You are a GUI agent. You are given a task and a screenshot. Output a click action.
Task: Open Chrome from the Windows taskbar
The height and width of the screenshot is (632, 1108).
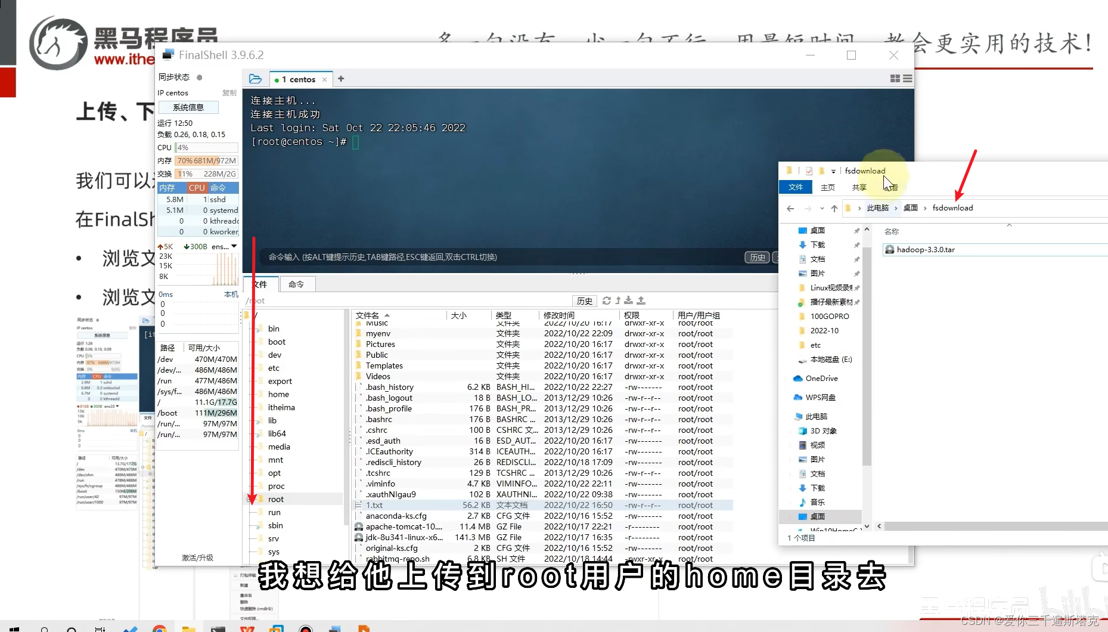pos(159,628)
